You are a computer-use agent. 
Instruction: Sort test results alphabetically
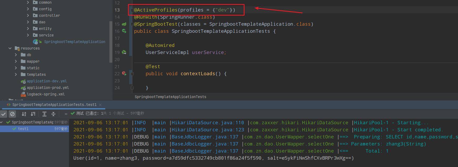[24, 114]
